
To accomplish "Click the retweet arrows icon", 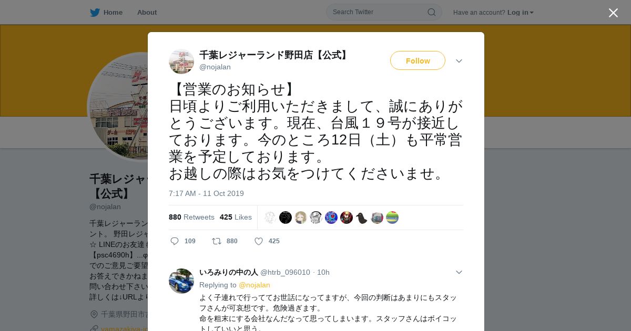I will pos(217,241).
